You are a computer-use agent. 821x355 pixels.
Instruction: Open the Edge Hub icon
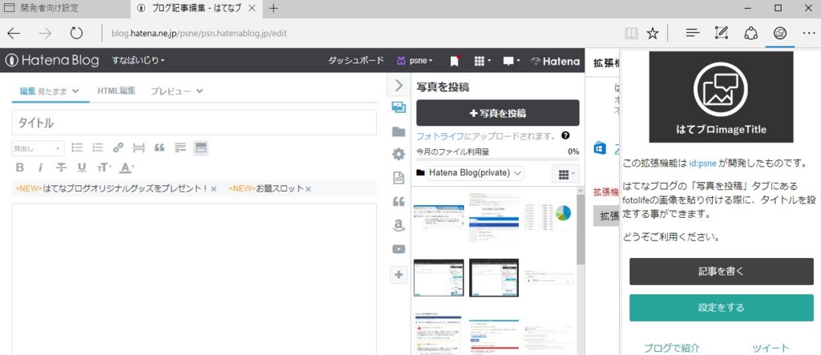[x=693, y=34]
